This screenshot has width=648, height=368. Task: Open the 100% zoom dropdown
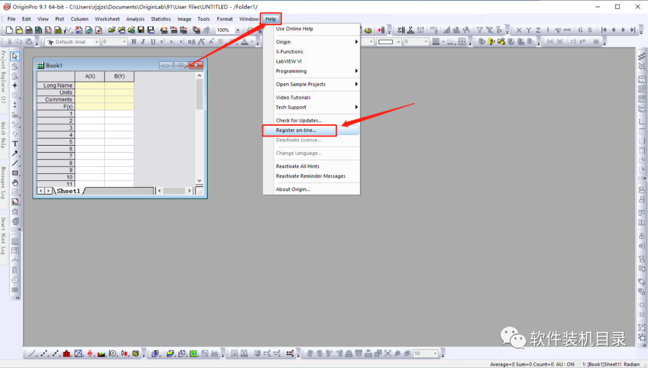(x=238, y=30)
